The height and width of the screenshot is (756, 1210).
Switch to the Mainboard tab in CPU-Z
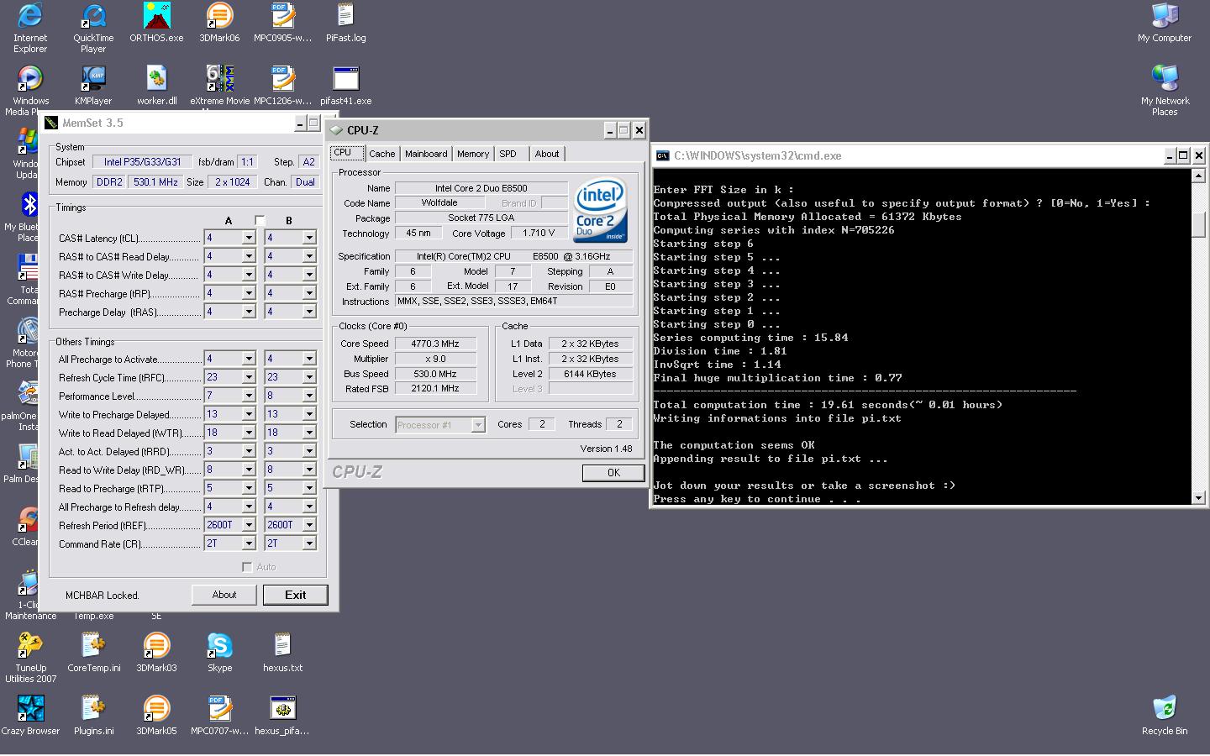pos(426,154)
